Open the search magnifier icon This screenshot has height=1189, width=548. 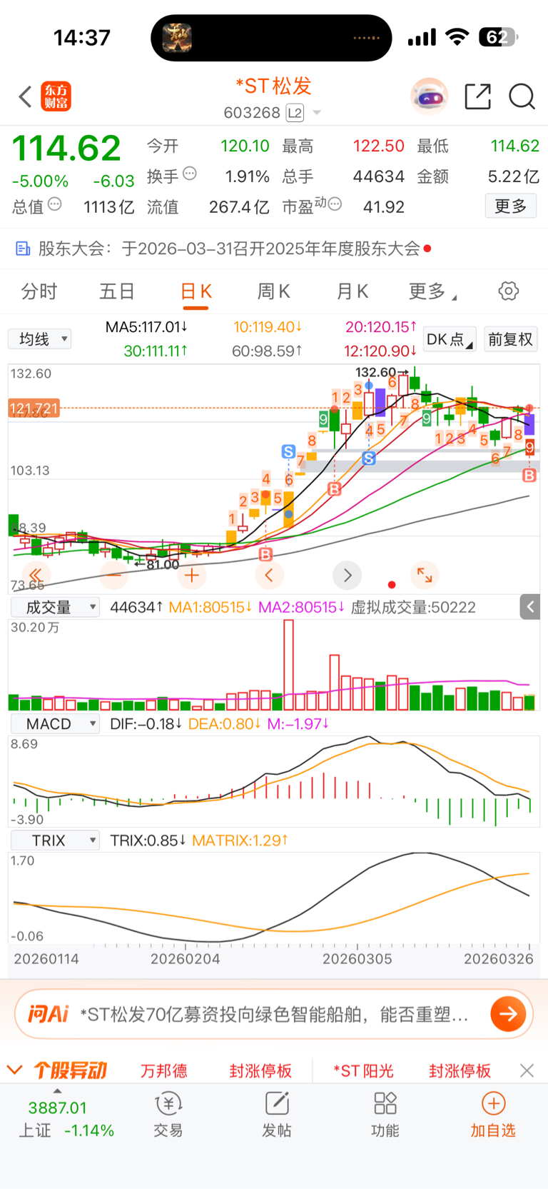522,96
